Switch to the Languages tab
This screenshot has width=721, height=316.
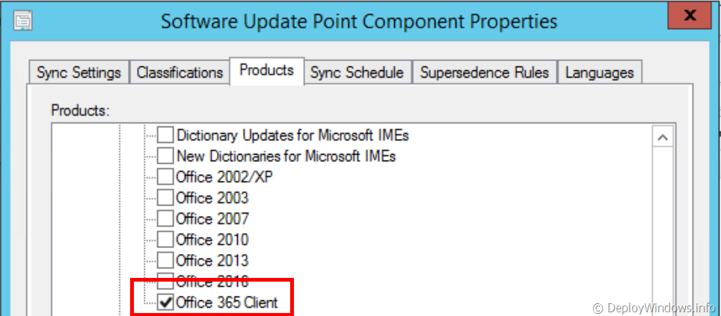599,72
